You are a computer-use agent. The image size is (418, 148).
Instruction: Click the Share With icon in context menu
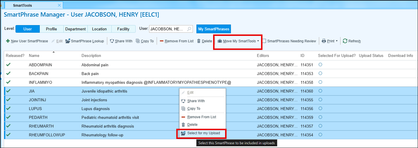[183, 101]
